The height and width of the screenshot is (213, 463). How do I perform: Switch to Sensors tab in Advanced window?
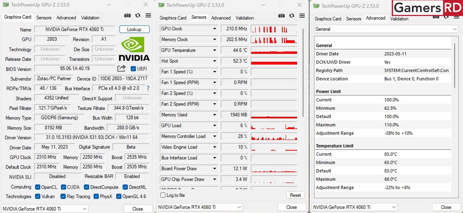tap(353, 19)
